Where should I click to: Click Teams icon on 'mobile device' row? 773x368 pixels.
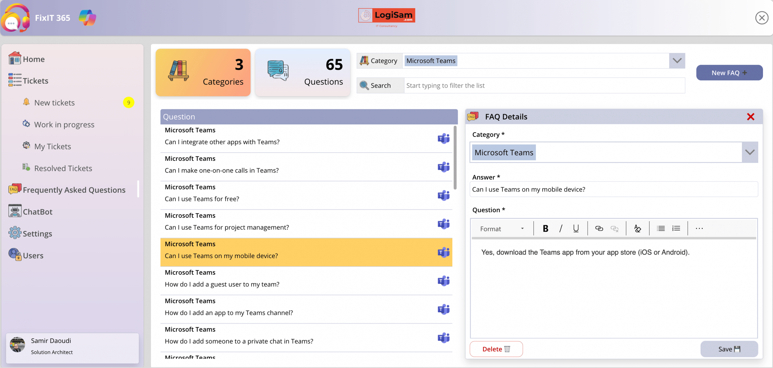point(444,252)
